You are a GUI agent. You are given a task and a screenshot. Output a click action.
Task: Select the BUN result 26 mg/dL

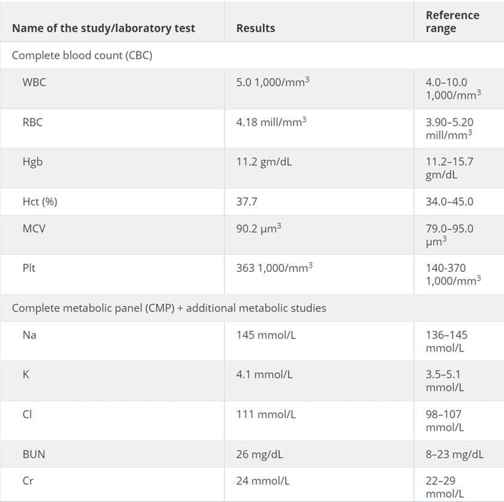259,454
